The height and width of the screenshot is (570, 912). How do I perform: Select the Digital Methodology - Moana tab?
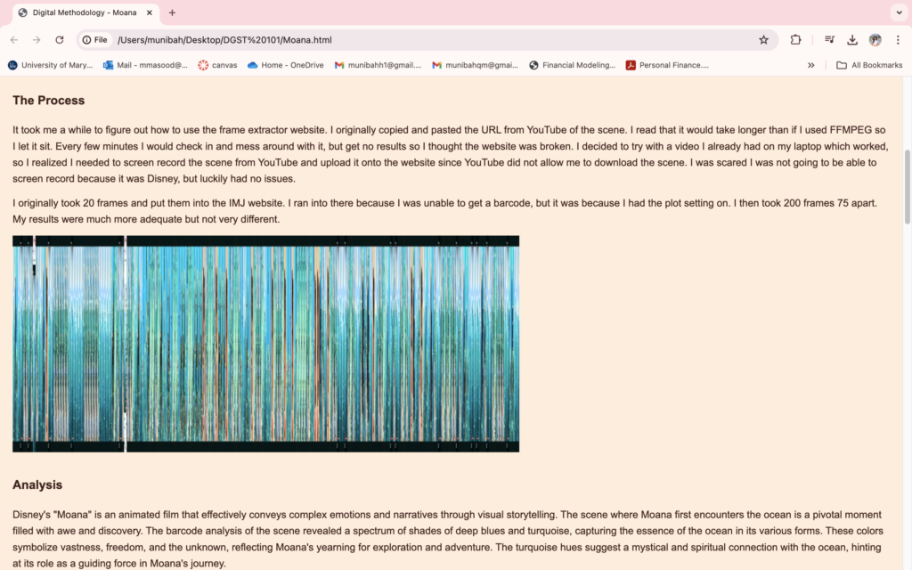point(83,12)
